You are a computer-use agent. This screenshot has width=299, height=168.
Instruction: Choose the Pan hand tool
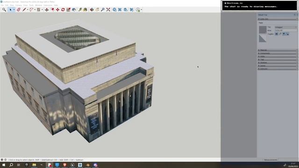(x=97, y=9)
